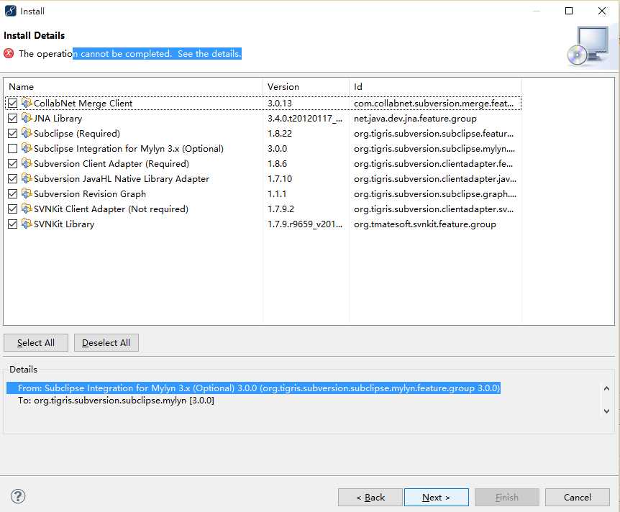Maximize the Install window
This screenshot has height=512, width=620.
pos(569,11)
